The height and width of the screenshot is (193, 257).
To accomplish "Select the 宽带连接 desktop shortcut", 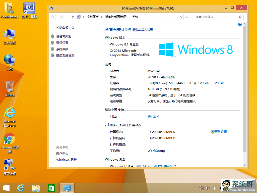I will pyautogui.click(x=10, y=167).
